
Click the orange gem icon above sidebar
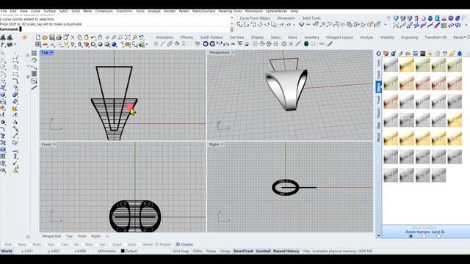(24, 37)
